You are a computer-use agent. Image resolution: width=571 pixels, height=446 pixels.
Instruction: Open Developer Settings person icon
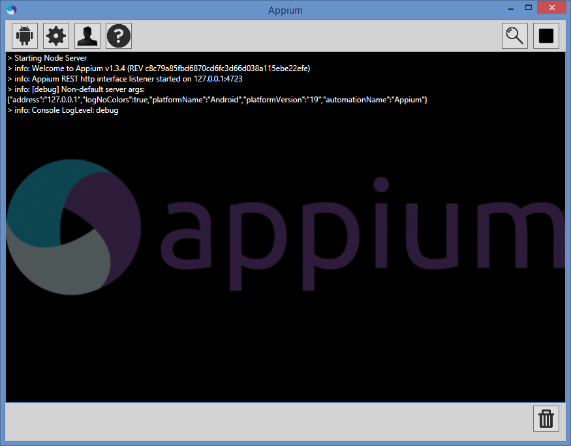tap(87, 36)
